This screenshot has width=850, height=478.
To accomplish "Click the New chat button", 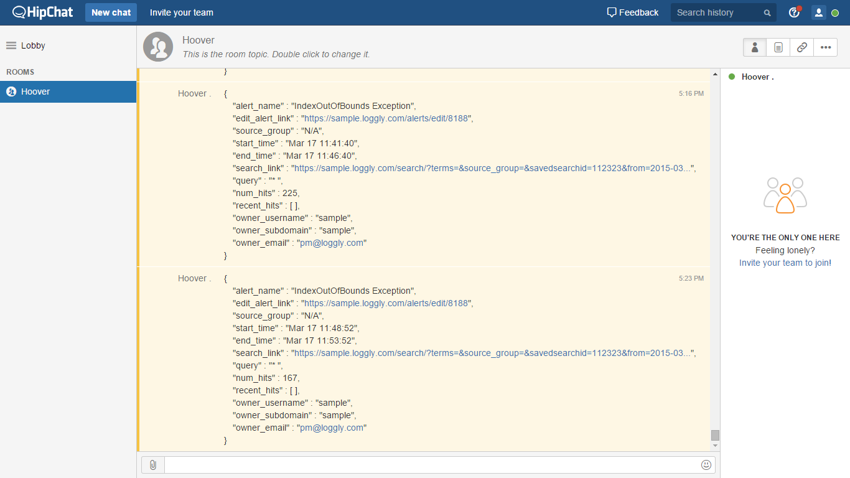I will tap(111, 12).
